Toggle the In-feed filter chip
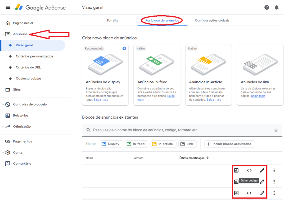 [x=136, y=144]
